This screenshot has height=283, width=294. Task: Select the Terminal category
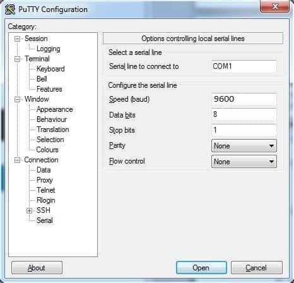pos(37,59)
